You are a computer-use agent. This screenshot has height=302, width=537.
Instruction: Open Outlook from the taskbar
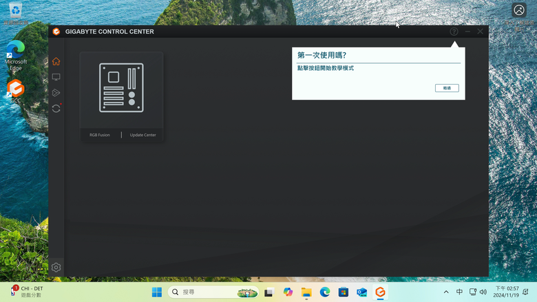click(361, 292)
